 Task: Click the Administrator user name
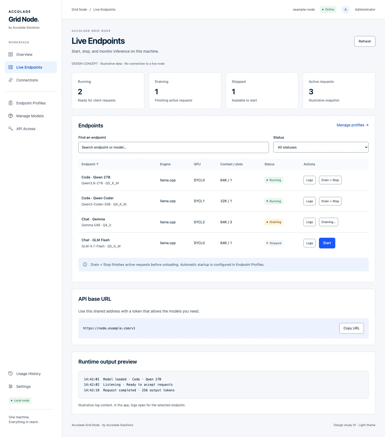pyautogui.click(x=365, y=10)
